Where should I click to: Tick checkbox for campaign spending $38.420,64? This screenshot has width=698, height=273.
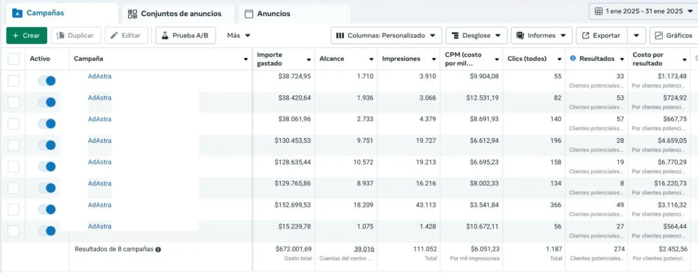13,102
